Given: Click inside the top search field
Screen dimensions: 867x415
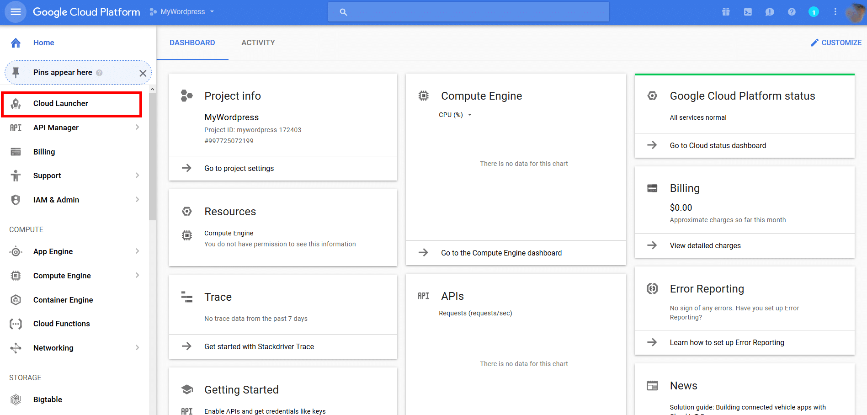Looking at the screenshot, I should point(468,12).
